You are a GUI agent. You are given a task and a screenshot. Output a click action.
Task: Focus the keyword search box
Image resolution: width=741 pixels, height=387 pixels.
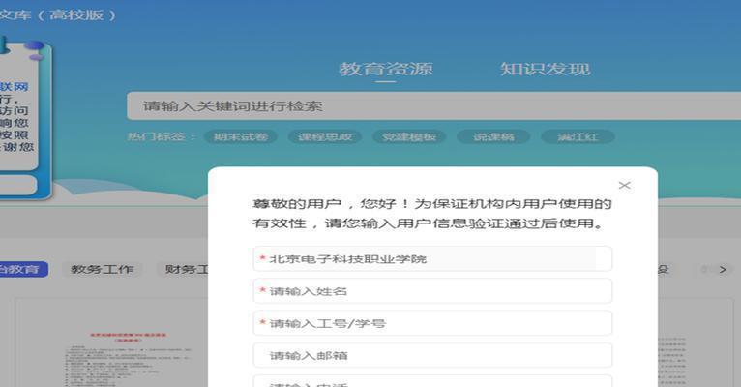(433, 105)
